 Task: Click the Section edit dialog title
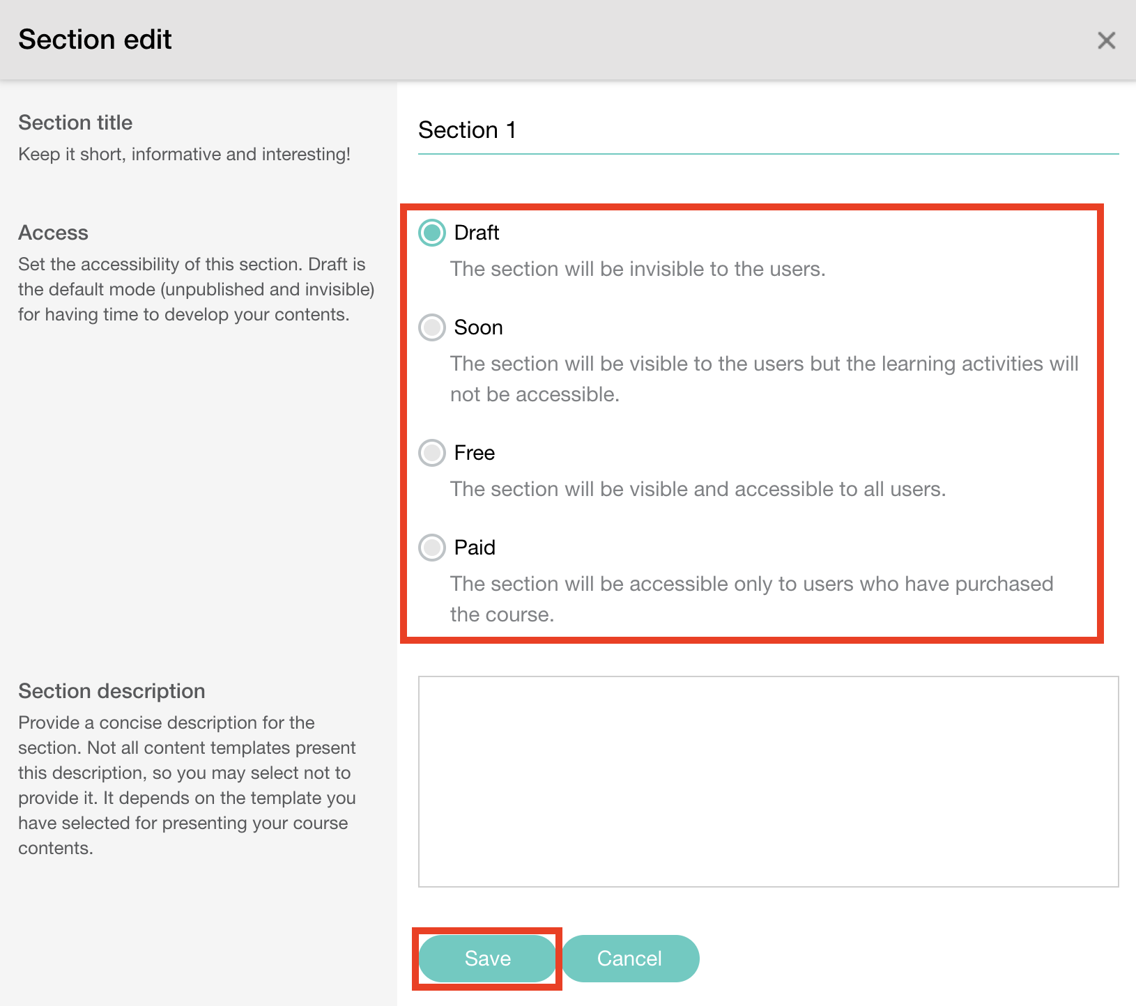(x=95, y=39)
